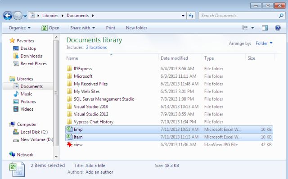The image size is (288, 179).
Task: Sort by Date modified column header
Action: pyautogui.click(x=174, y=58)
